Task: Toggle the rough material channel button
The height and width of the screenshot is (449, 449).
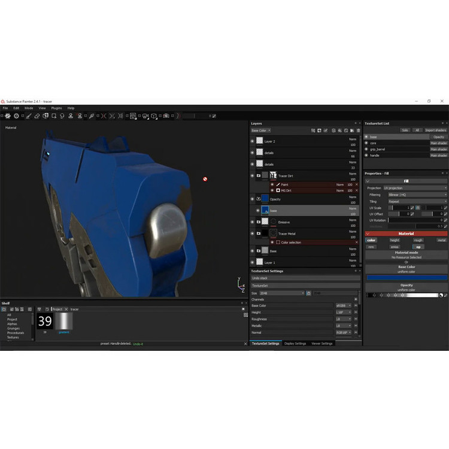Action: tap(418, 240)
